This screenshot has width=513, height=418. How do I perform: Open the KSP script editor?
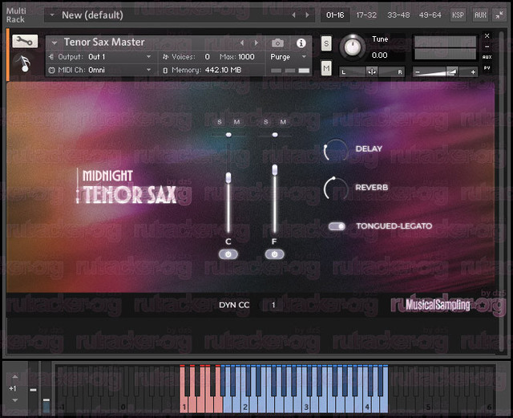458,15
